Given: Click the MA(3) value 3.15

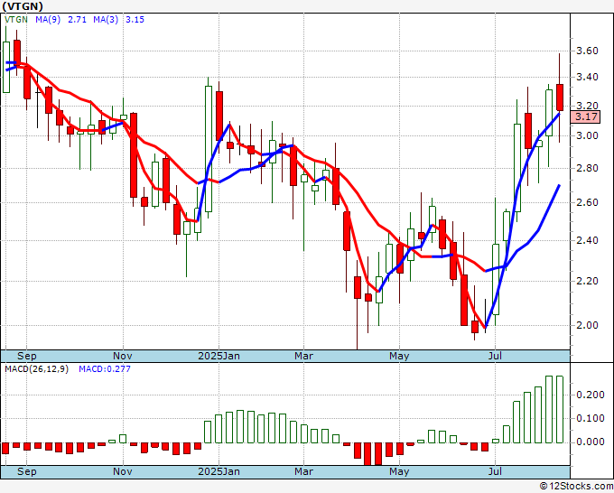Looking at the screenshot, I should [135, 20].
